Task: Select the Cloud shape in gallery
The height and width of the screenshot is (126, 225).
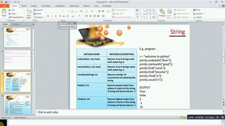Action: pos(154,14)
